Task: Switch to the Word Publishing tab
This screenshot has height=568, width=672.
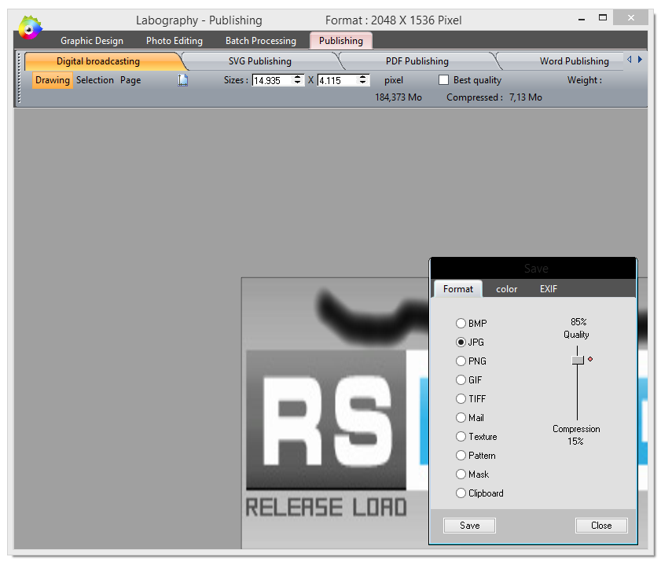Action: (574, 61)
